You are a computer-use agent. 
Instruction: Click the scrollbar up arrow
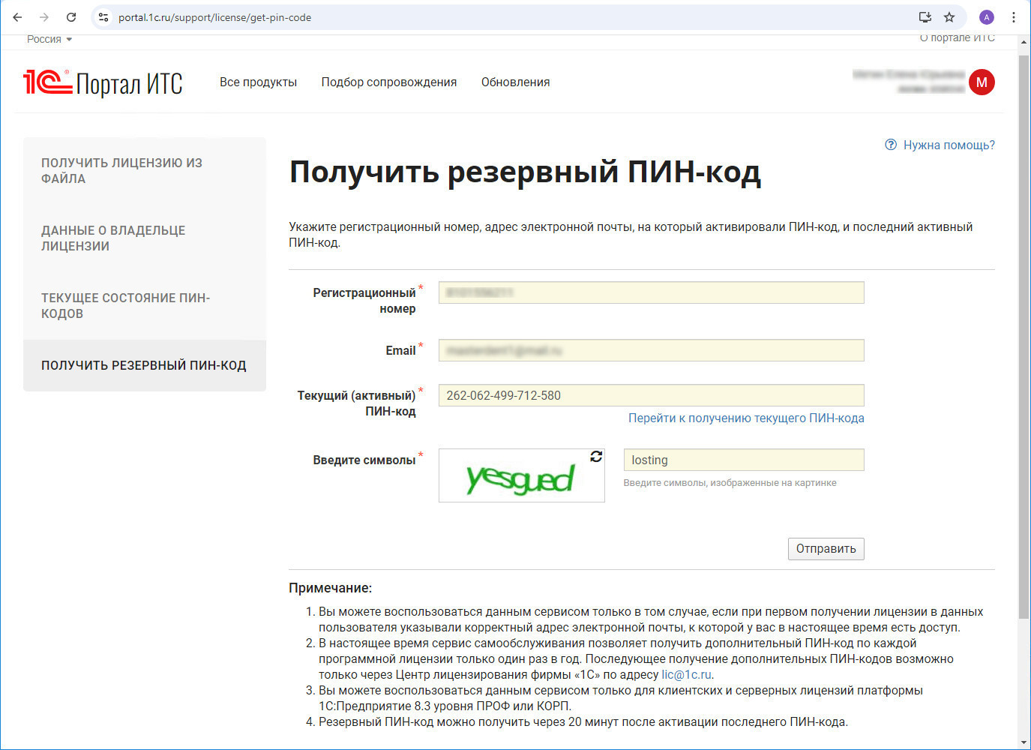[1024, 42]
